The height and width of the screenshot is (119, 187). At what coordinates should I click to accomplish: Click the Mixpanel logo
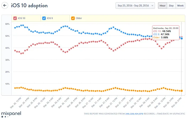pyautogui.click(x=11, y=113)
